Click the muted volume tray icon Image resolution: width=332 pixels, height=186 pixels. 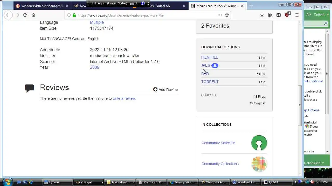coord(312,182)
